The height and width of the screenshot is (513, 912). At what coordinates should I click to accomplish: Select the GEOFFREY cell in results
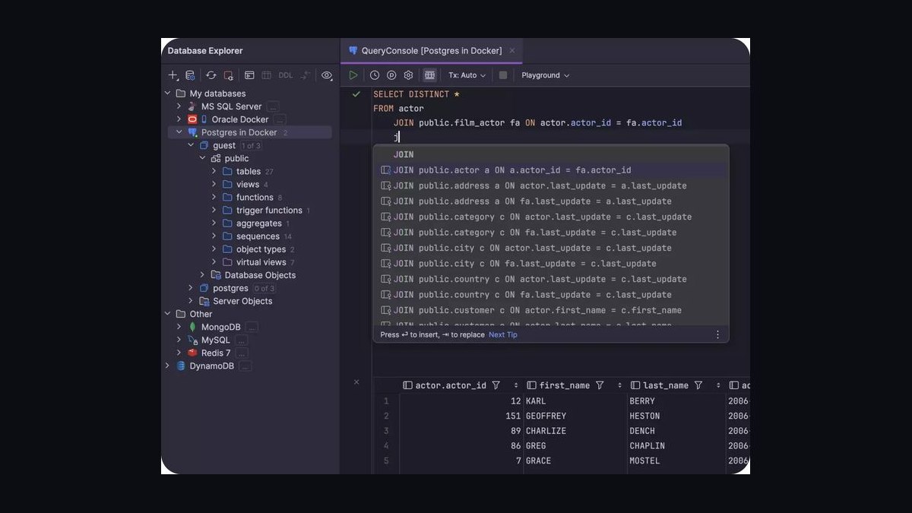pos(575,416)
